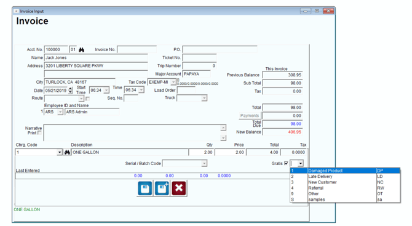Click the account suffix field 01
This screenshot has height=226, width=412.
(x=73, y=50)
